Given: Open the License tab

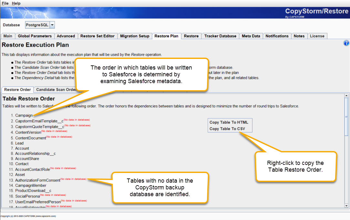Looking at the screenshot, I should click(317, 36).
